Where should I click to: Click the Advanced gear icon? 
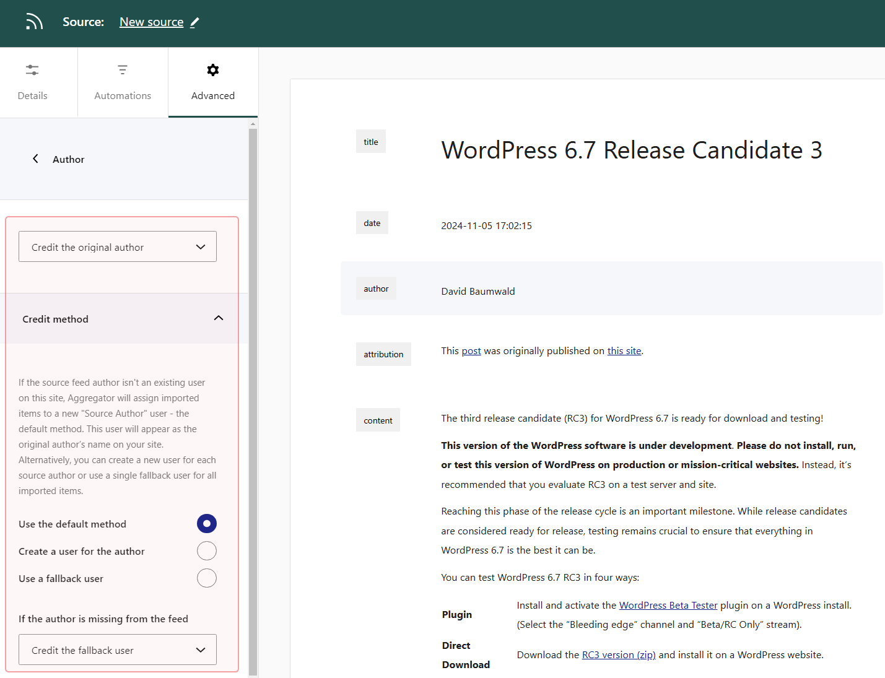[x=213, y=70]
